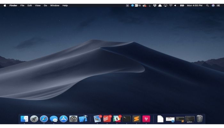
Task: Open the Wi-Fi status menu
Action: (x=171, y=5)
